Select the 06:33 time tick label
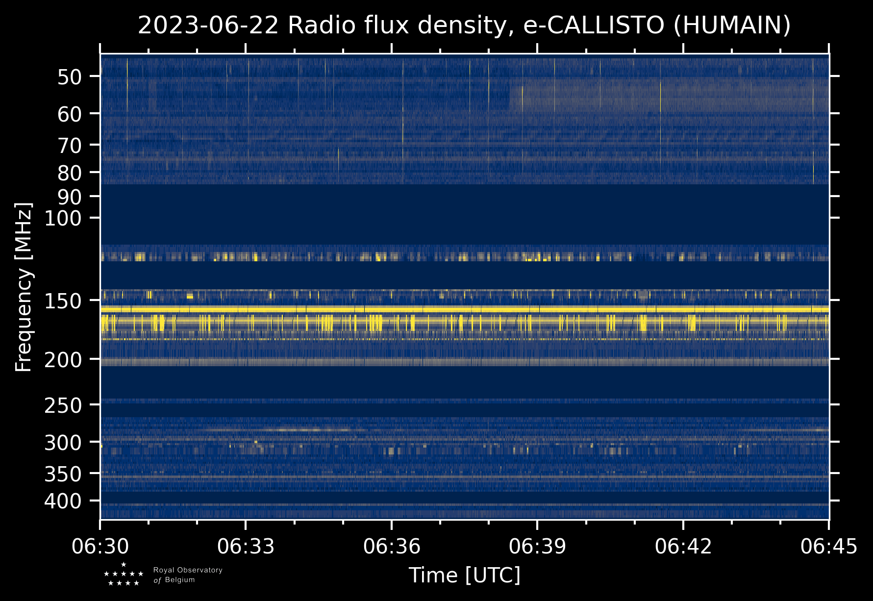Viewport: 873px width, 601px height. (x=246, y=546)
